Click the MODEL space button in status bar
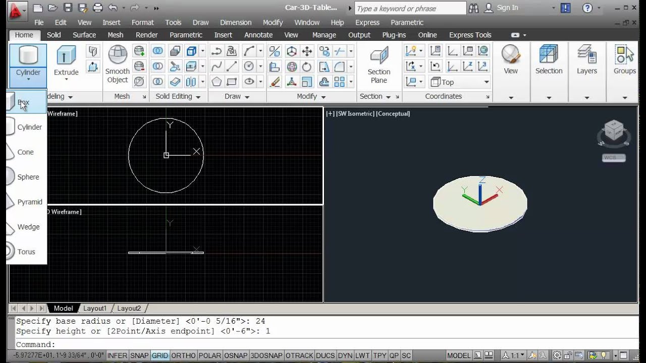Screen dimensions: 646x363 pyautogui.click(x=459, y=355)
